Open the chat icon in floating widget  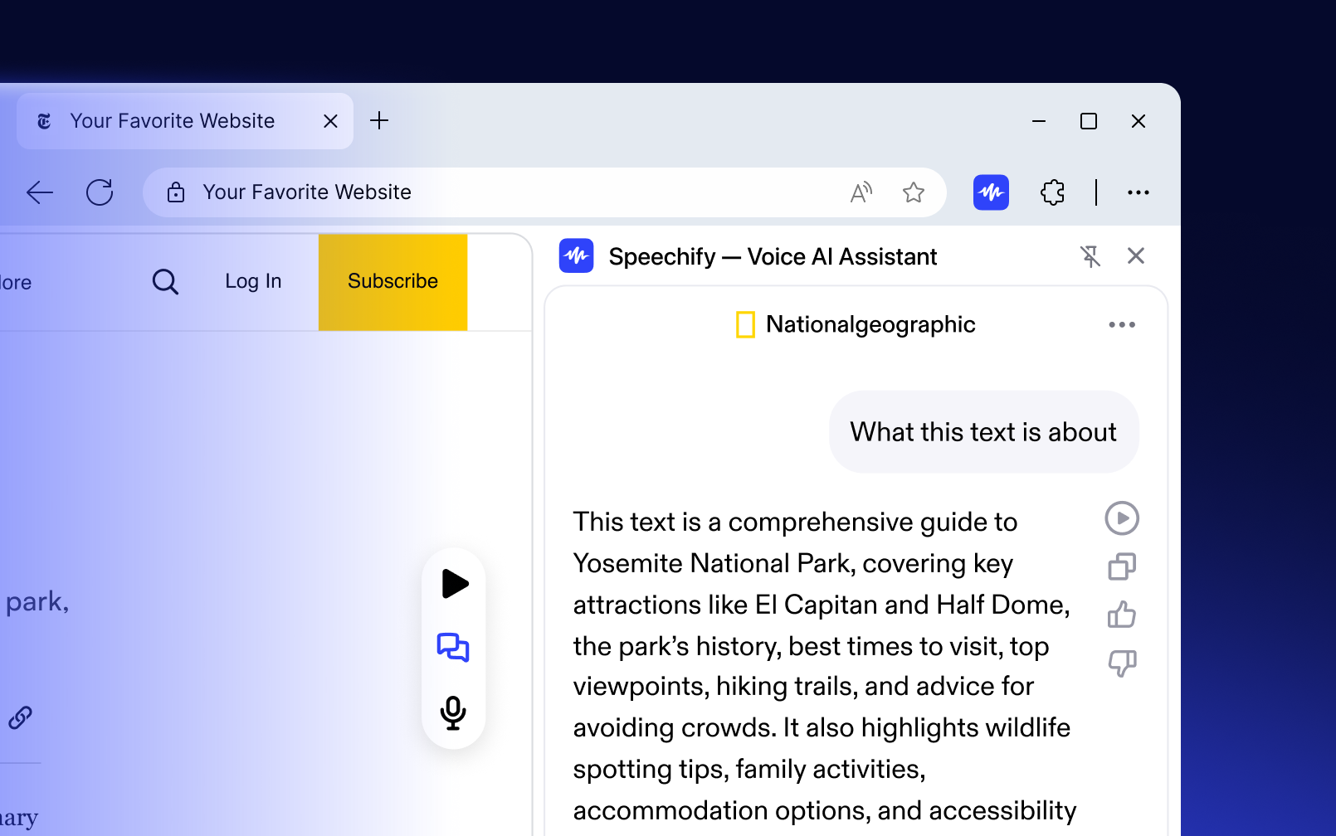[x=453, y=648]
